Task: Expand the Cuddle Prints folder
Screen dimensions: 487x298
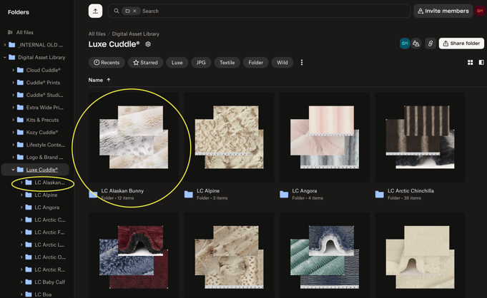Action: pos(13,83)
